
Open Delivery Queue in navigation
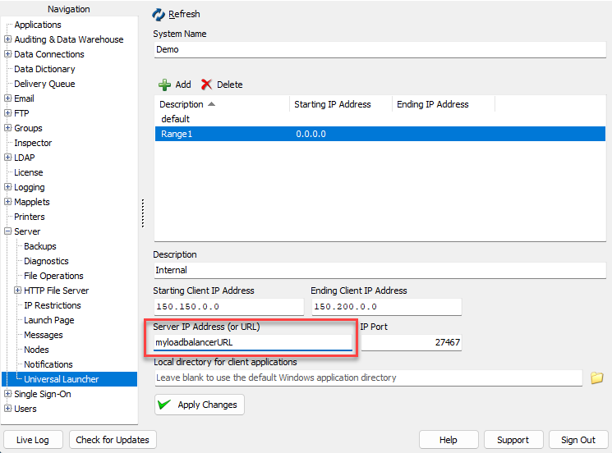44,84
